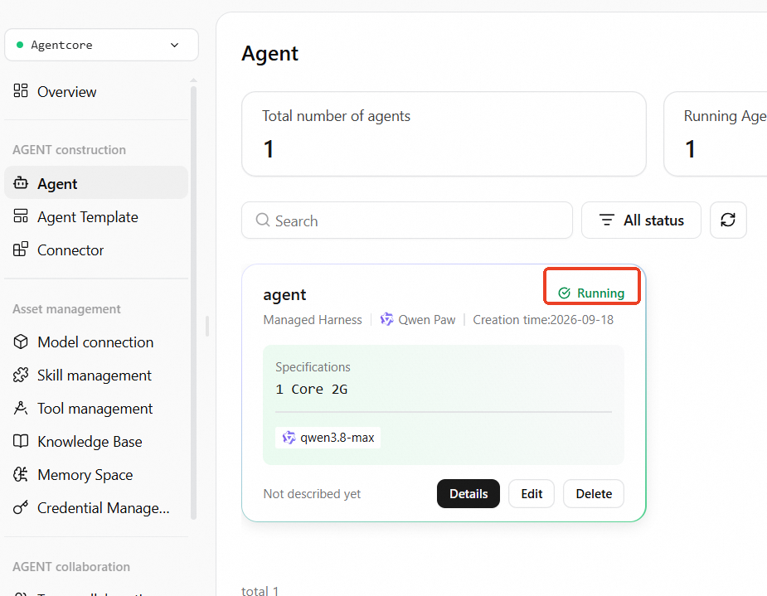Navigate to Model connection

pyautogui.click(x=96, y=342)
